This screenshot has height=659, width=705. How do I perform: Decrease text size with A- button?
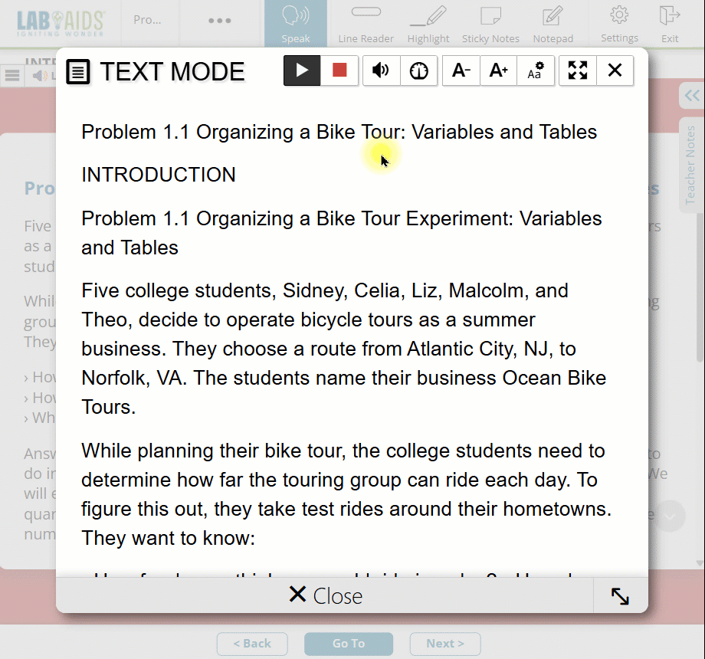461,70
